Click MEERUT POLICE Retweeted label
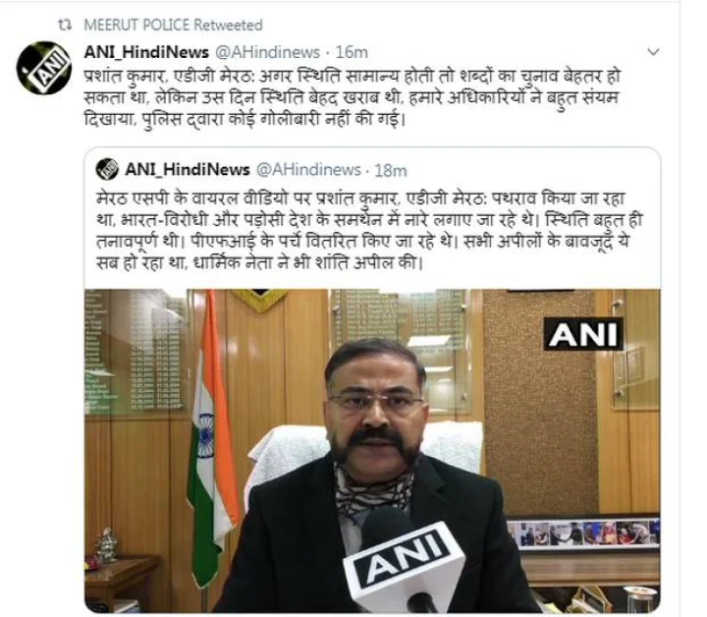Screen dimensions: 707x617 tap(173, 26)
